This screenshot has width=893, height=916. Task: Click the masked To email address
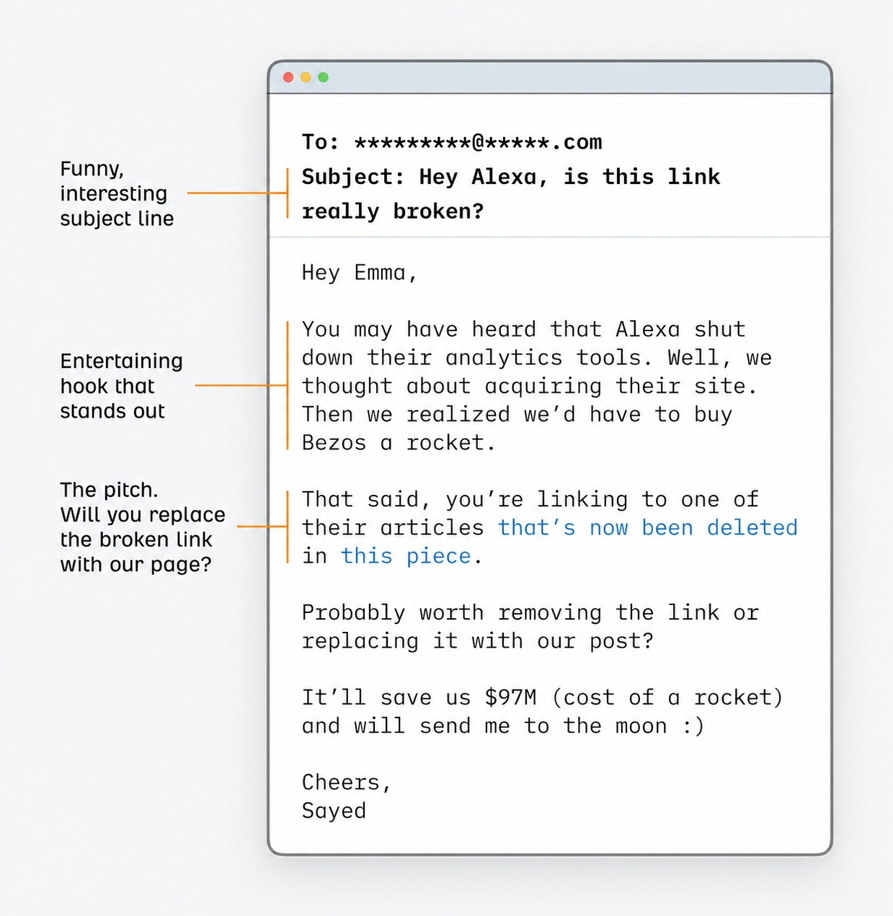(479, 142)
